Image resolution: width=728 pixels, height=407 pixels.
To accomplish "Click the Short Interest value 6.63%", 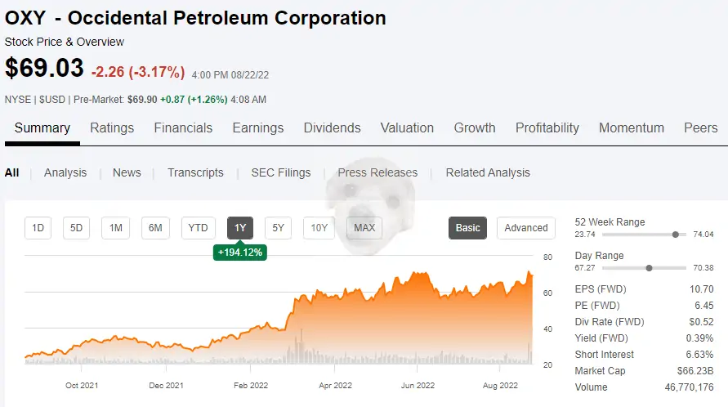I will 699,355.
